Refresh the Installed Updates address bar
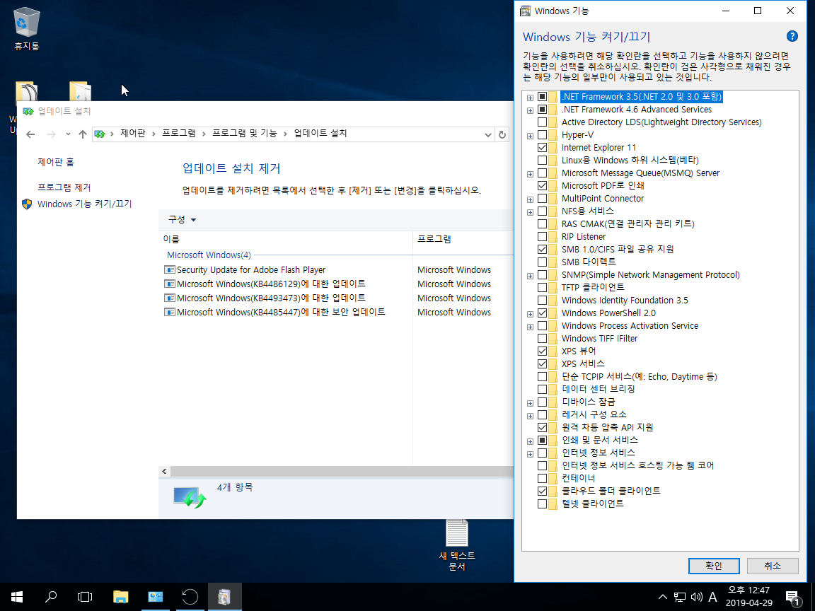The width and height of the screenshot is (815, 611). (502, 134)
